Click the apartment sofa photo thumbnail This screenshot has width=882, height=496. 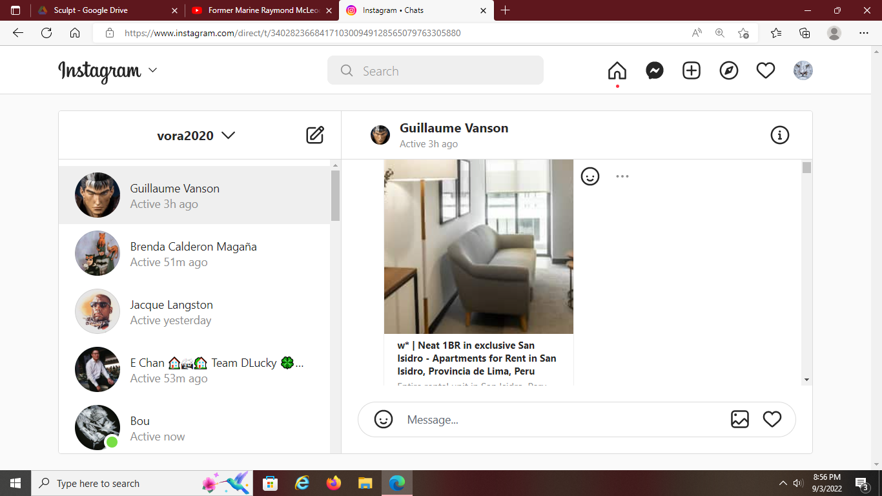tap(478, 247)
